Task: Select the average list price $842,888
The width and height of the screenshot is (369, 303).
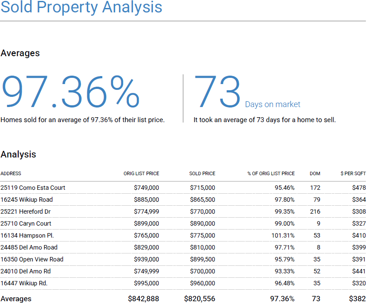Action: (x=144, y=299)
